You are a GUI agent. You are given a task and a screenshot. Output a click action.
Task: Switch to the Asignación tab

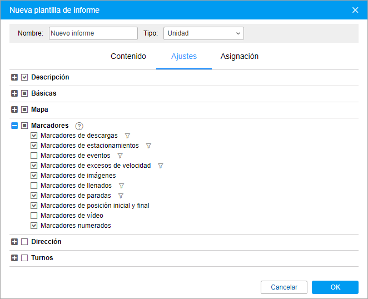click(x=239, y=56)
